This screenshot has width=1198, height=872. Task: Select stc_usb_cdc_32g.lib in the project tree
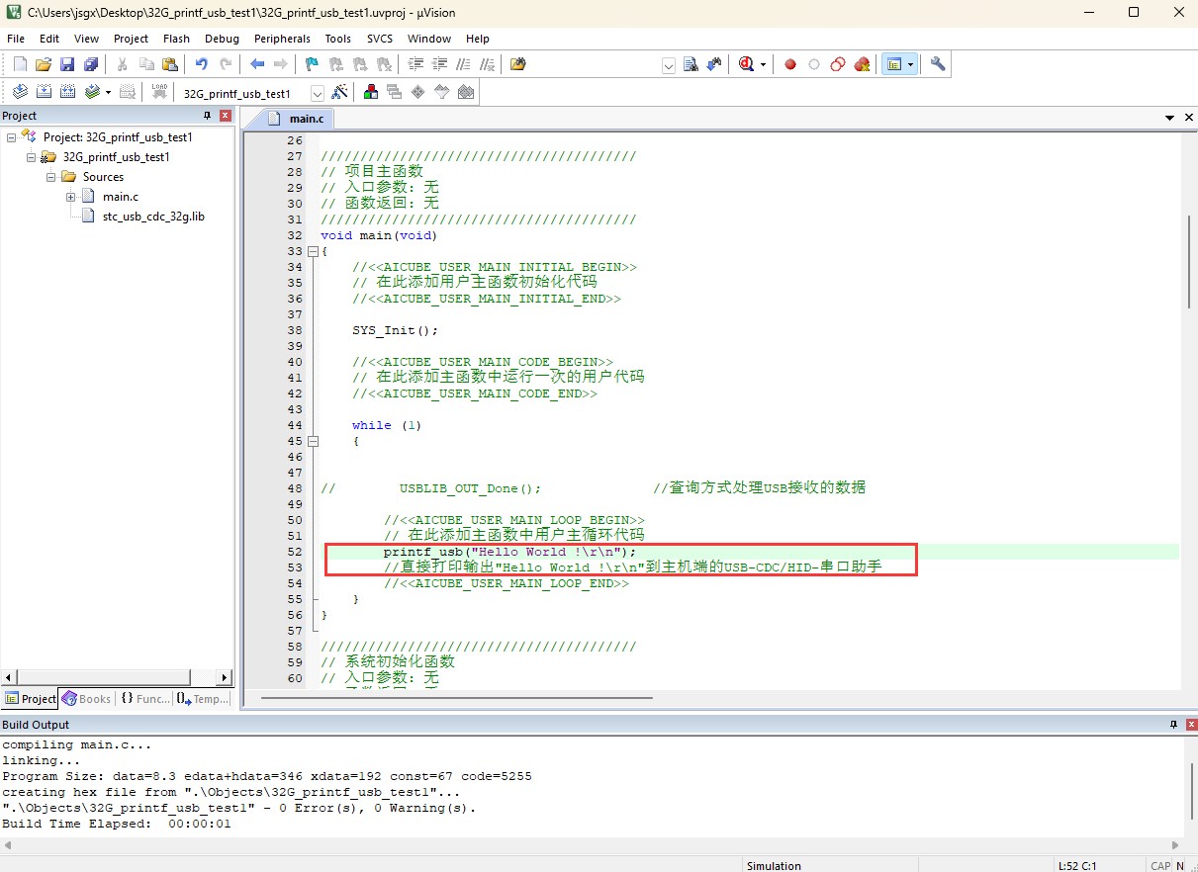[x=153, y=217]
